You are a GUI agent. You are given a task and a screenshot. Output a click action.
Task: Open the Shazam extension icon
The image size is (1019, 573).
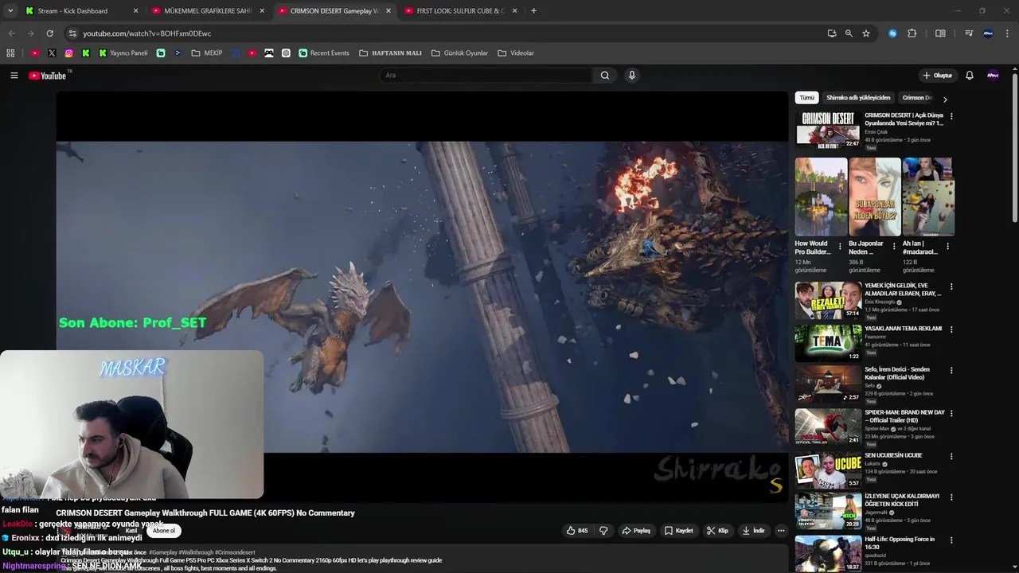tap(892, 33)
